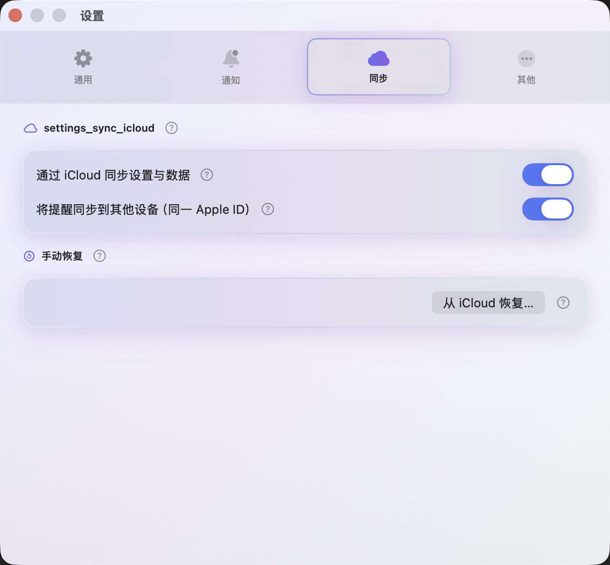Viewport: 610px width, 565px height.
Task: Show help for iCloud 同步设置与数据 option
Action: coord(207,175)
